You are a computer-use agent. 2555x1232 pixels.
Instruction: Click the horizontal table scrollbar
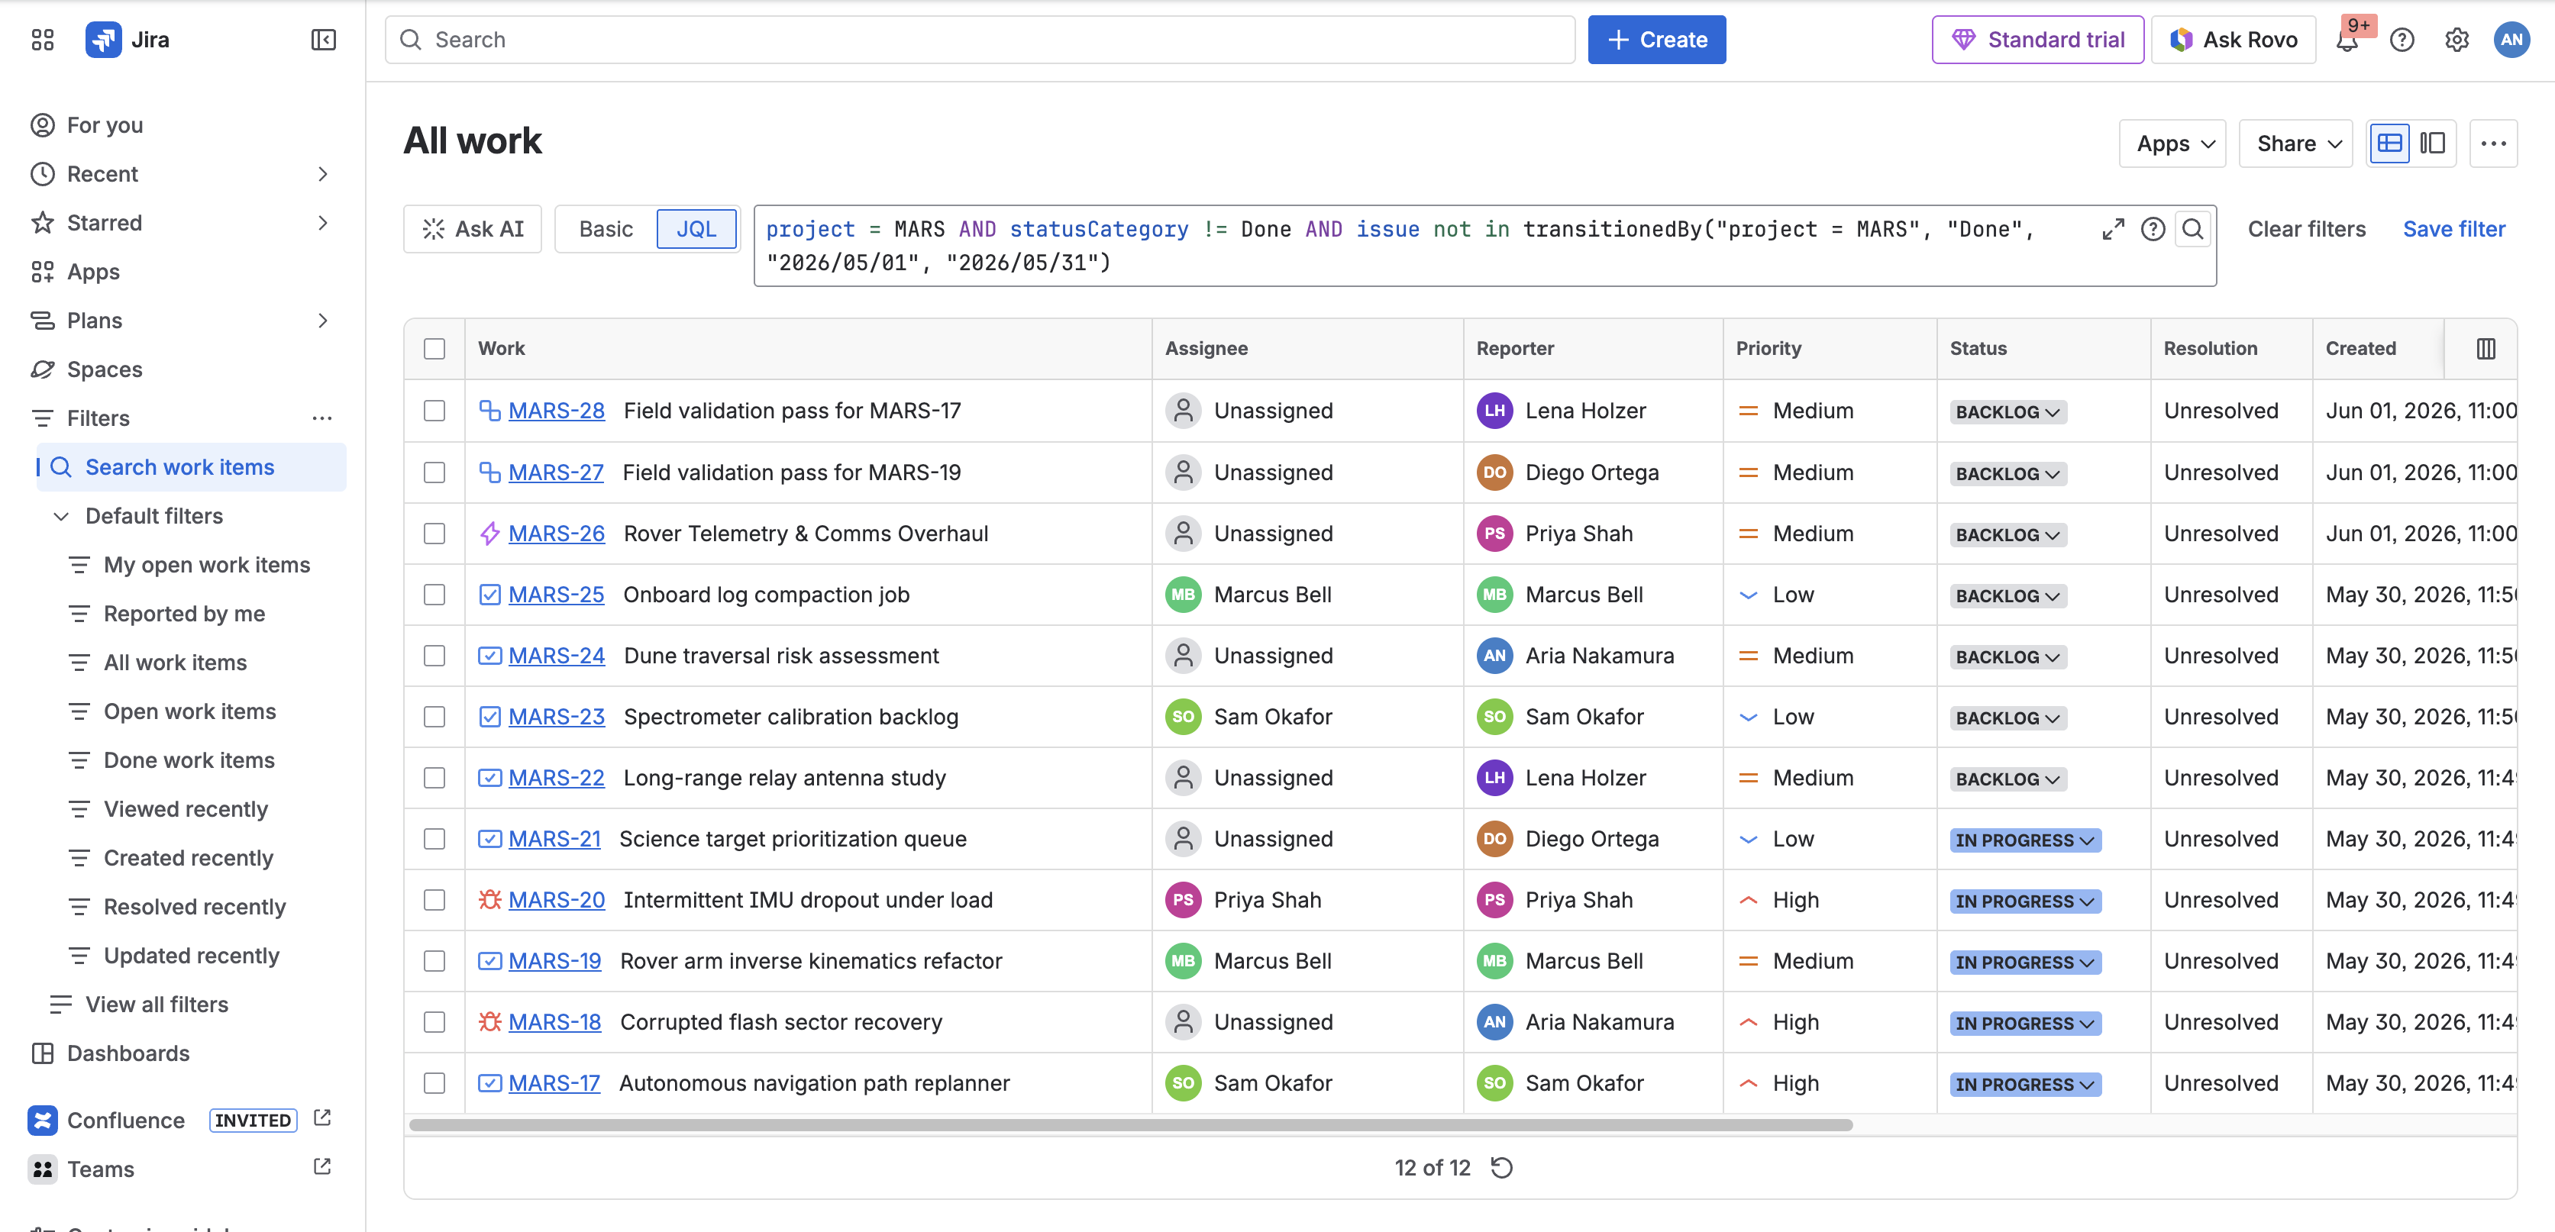(x=1129, y=1125)
